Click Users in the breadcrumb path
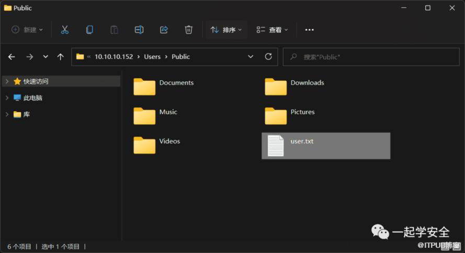This screenshot has width=465, height=253. pos(152,56)
